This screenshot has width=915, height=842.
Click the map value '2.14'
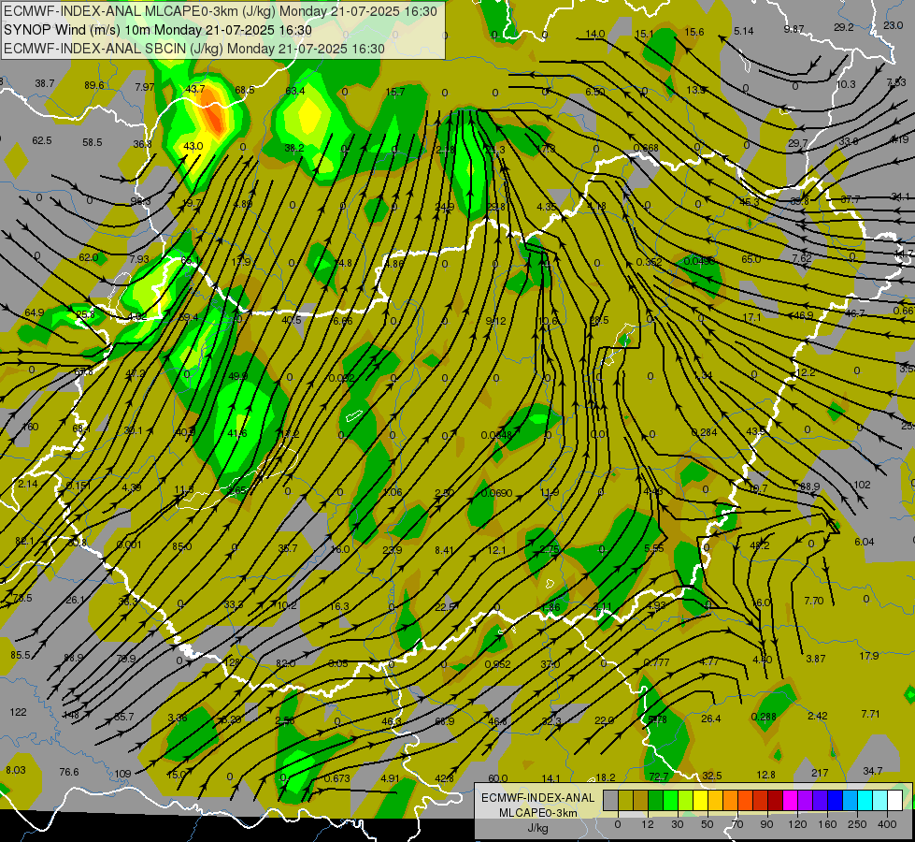point(27,484)
